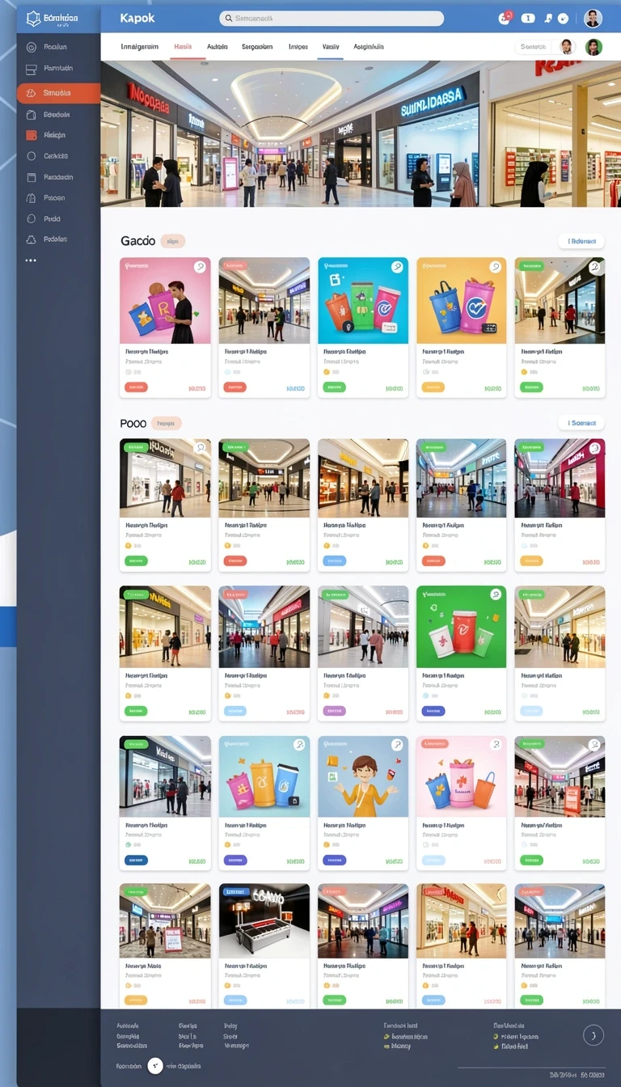Click the button right of Gacdo heading
This screenshot has width=621, height=1087.
(581, 241)
